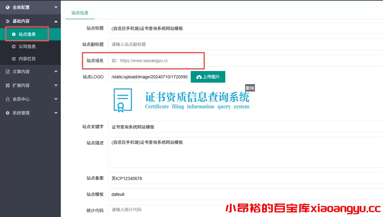This screenshot has width=383, height=217.
Task: Expand the 系统管理 menu
Action: [x=56, y=113]
